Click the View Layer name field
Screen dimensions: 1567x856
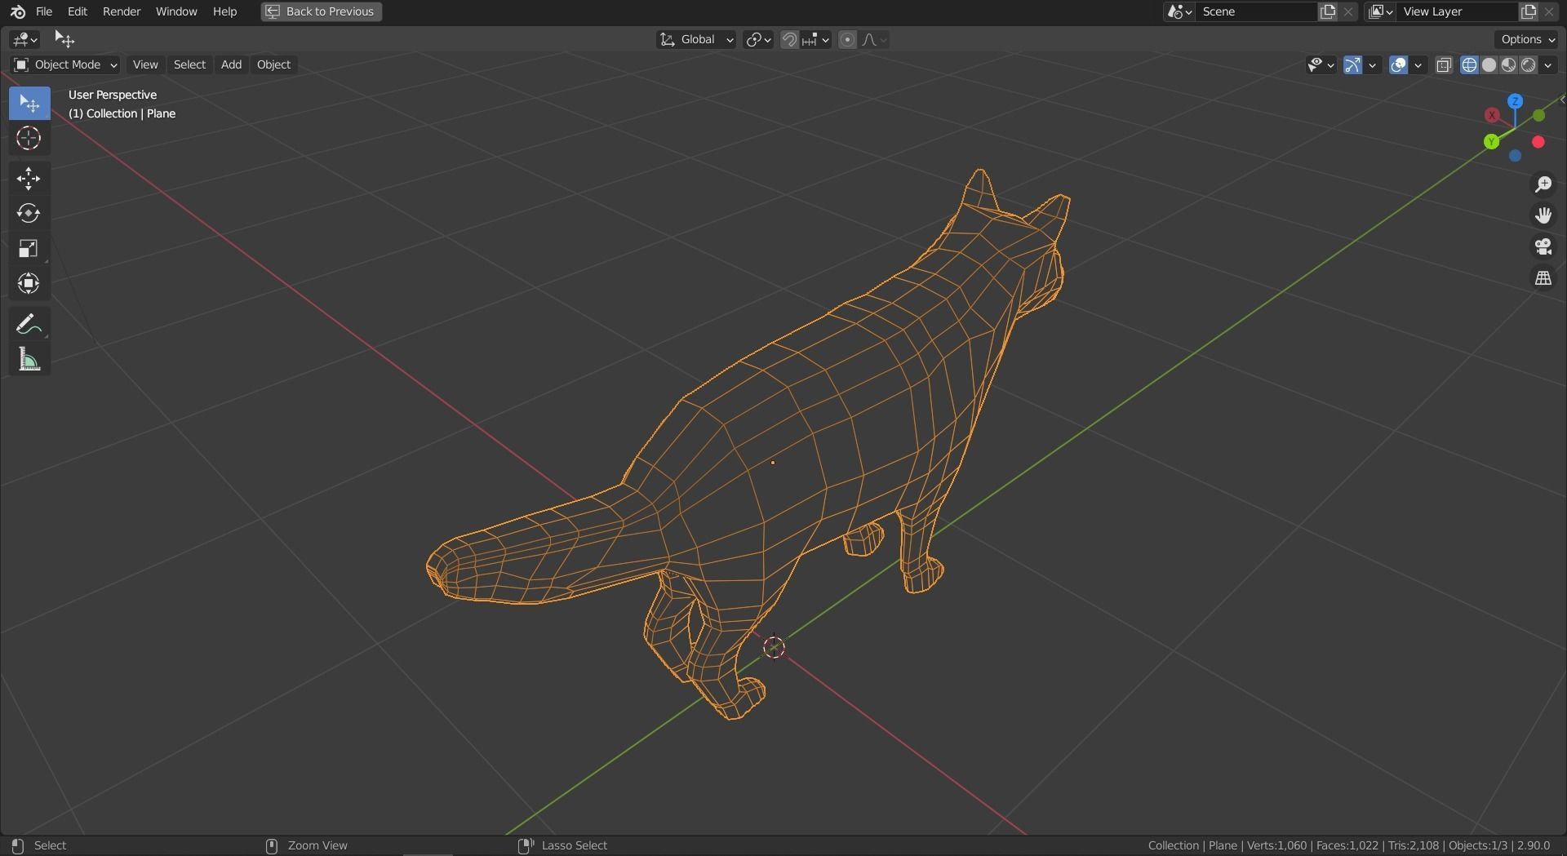click(x=1458, y=11)
